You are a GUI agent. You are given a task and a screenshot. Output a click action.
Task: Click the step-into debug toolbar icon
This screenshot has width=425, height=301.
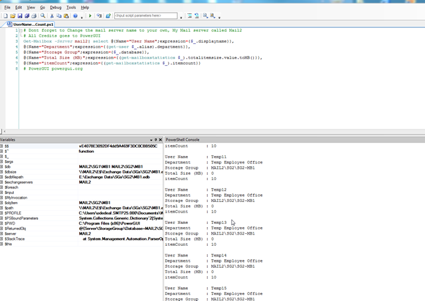click(x=99, y=16)
